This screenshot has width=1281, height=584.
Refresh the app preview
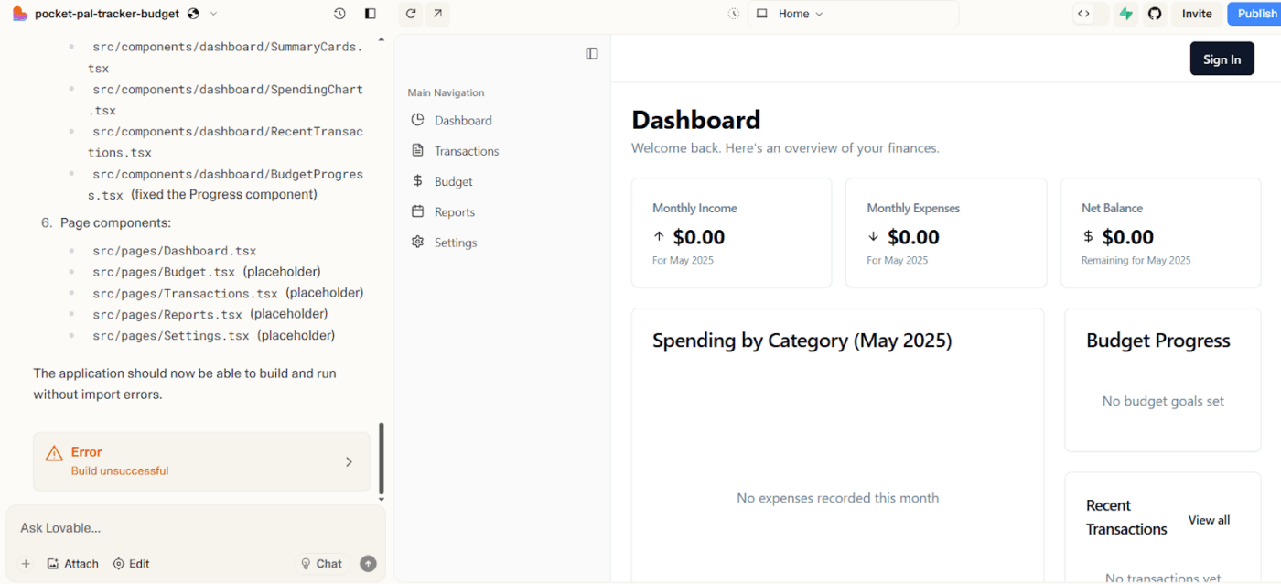411,13
